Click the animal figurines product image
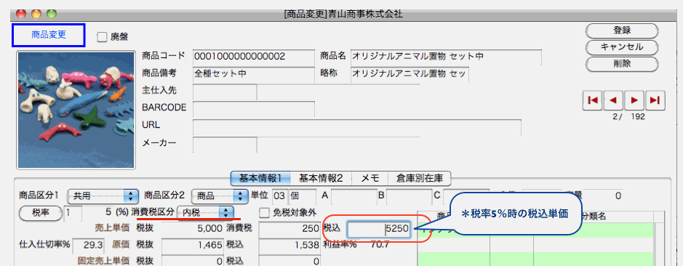Screen dimensions: 683x266 pyautogui.click(x=76, y=110)
